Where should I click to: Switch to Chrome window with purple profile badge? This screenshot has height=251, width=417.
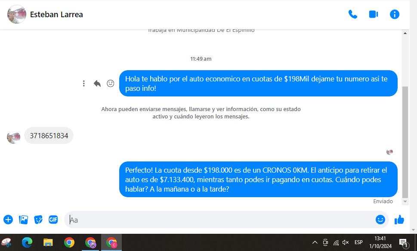(90, 242)
